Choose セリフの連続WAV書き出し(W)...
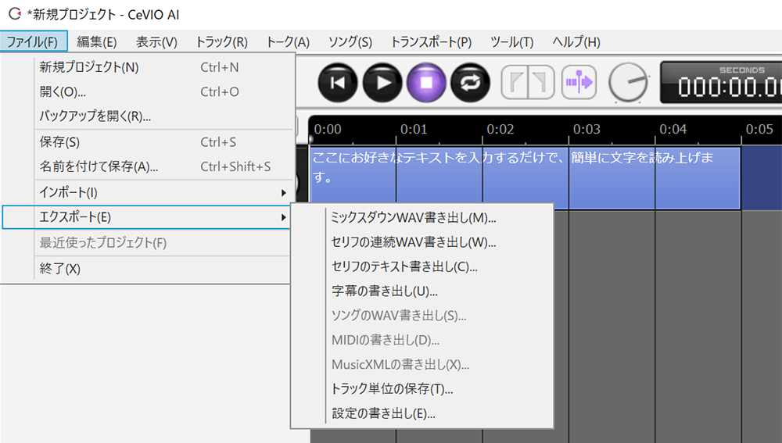The image size is (782, 443). (422, 242)
